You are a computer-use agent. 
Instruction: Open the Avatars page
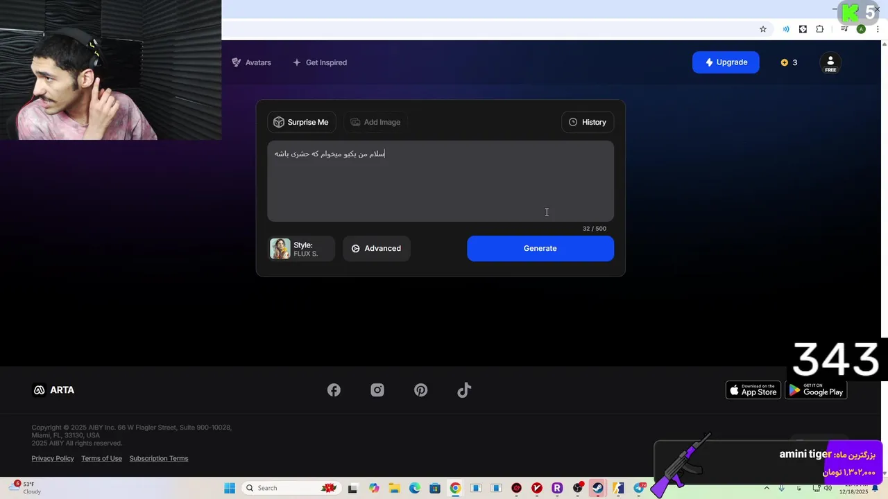(x=251, y=62)
